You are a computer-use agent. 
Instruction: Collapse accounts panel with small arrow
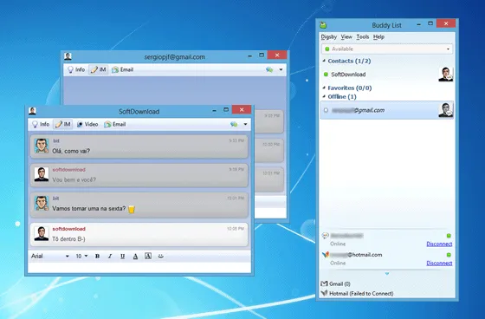387,274
